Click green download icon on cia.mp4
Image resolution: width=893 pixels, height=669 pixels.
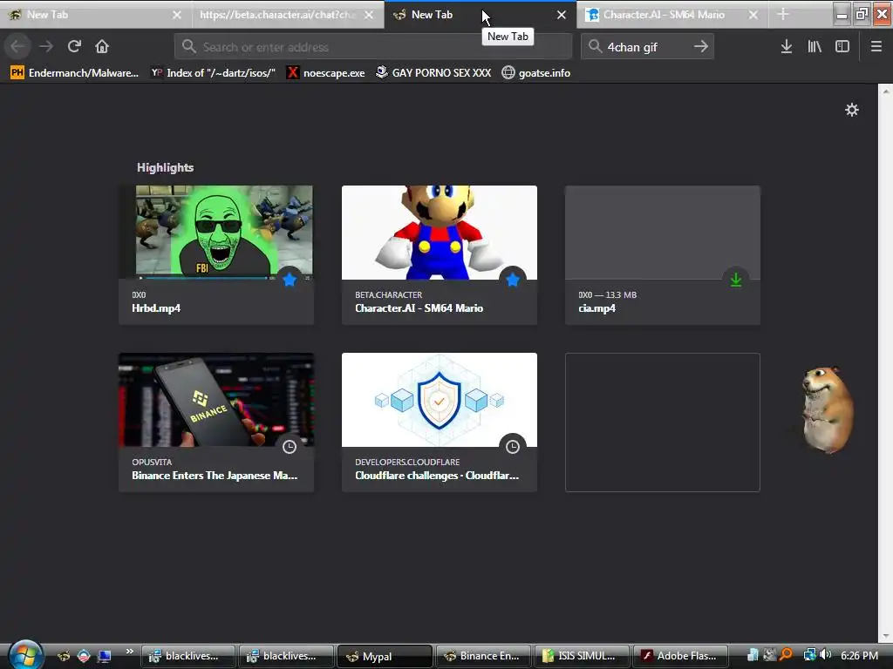(x=736, y=280)
